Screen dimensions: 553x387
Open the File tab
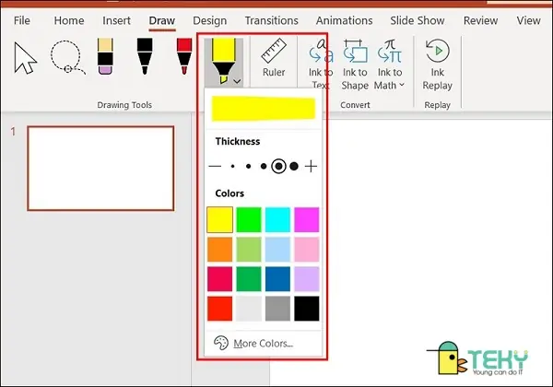(22, 20)
